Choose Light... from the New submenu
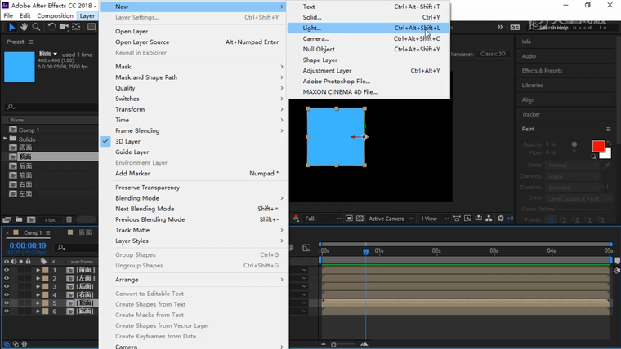The width and height of the screenshot is (621, 349). [x=312, y=28]
